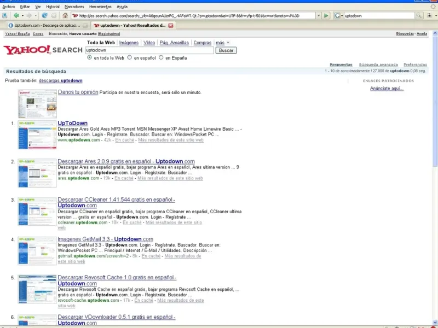Click in the browser address bar
438x328 pixels.
tap(194, 16)
